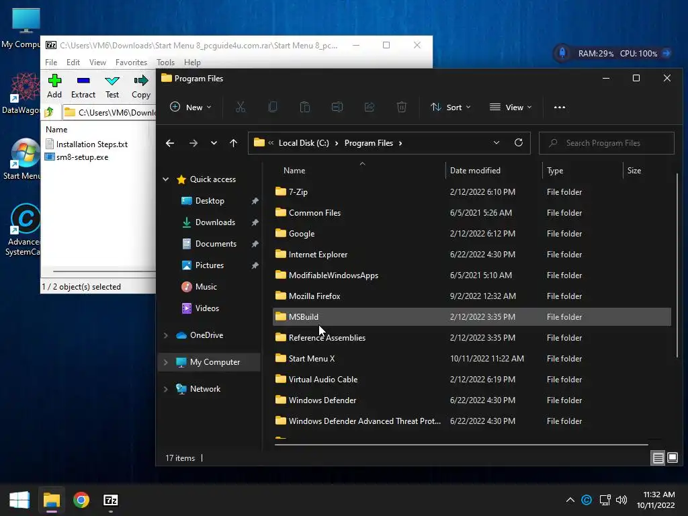Open the Help menu in 7-Zip
This screenshot has height=516, width=688.
192,62
